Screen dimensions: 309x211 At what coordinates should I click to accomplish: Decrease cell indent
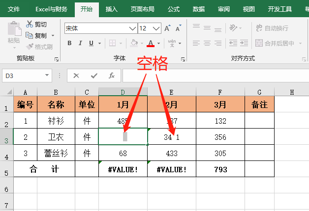tap(233, 43)
